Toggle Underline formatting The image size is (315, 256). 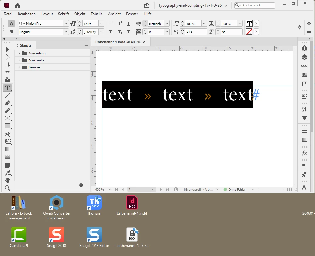click(x=129, y=24)
